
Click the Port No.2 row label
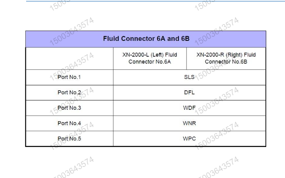(69, 93)
